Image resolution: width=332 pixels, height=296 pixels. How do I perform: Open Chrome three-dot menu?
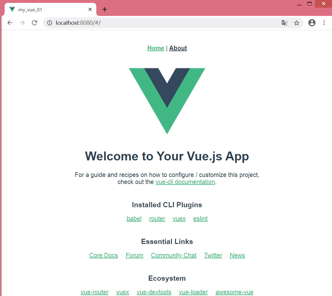[x=324, y=23]
